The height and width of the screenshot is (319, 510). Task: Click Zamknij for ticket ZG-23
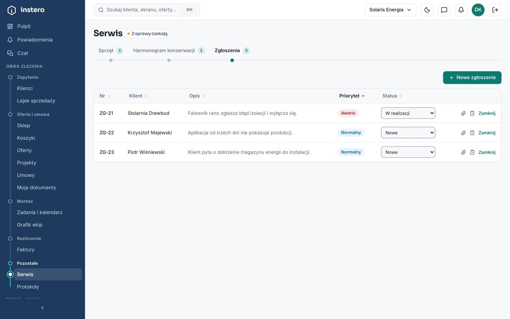(487, 152)
